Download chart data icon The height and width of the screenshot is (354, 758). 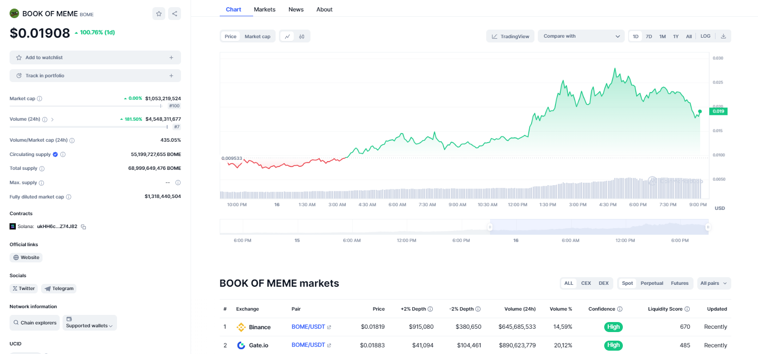click(x=723, y=36)
